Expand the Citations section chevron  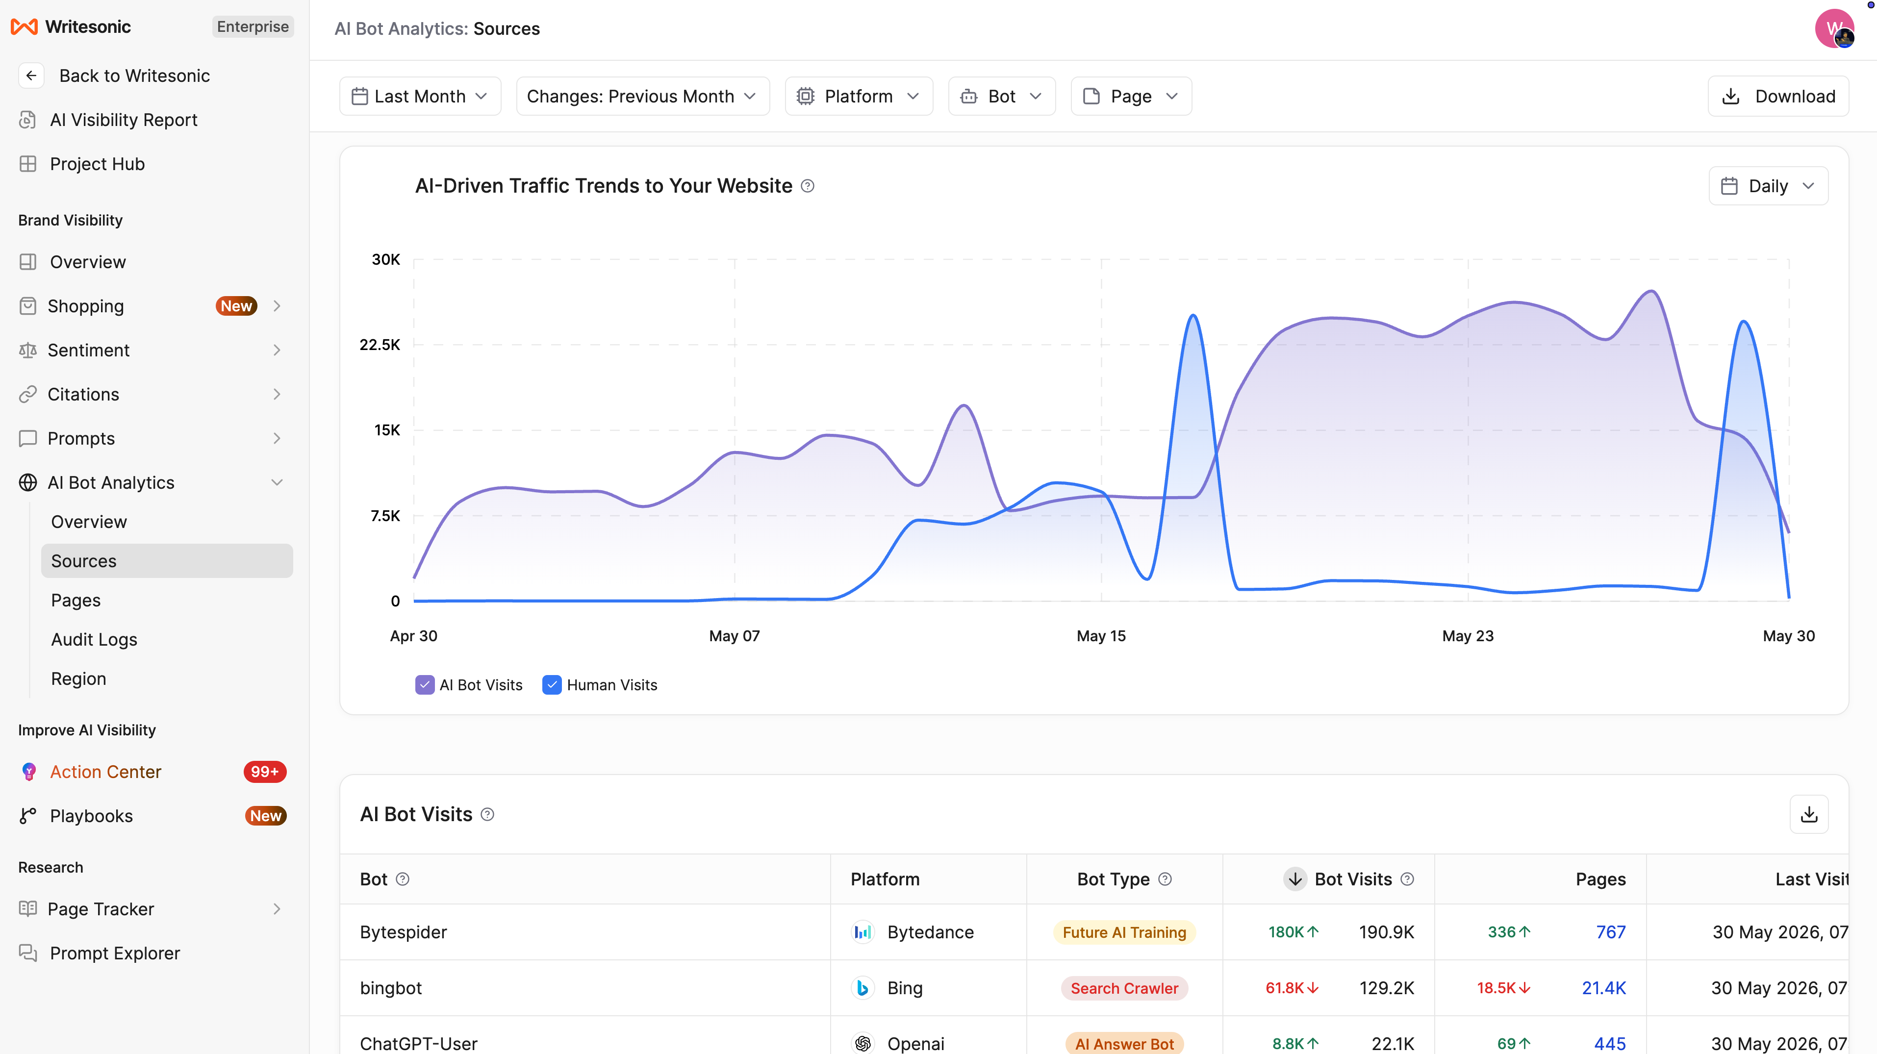[277, 394]
